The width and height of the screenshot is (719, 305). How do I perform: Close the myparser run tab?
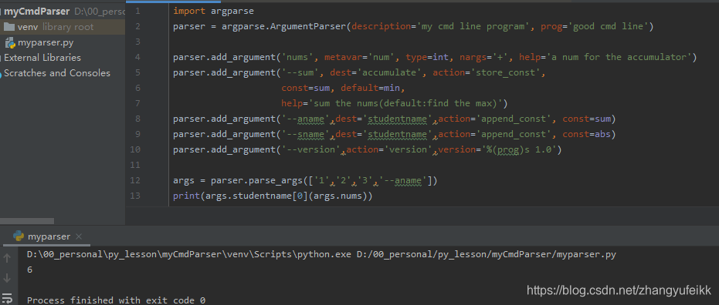coord(79,236)
